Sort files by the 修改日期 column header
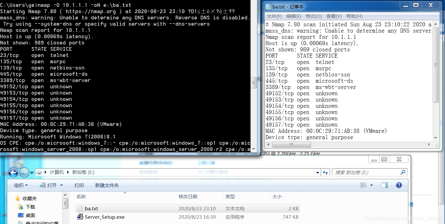The image size is (445, 224). (200, 196)
